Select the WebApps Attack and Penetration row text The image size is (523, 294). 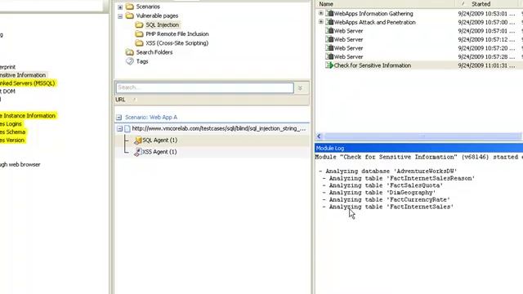[x=375, y=22]
